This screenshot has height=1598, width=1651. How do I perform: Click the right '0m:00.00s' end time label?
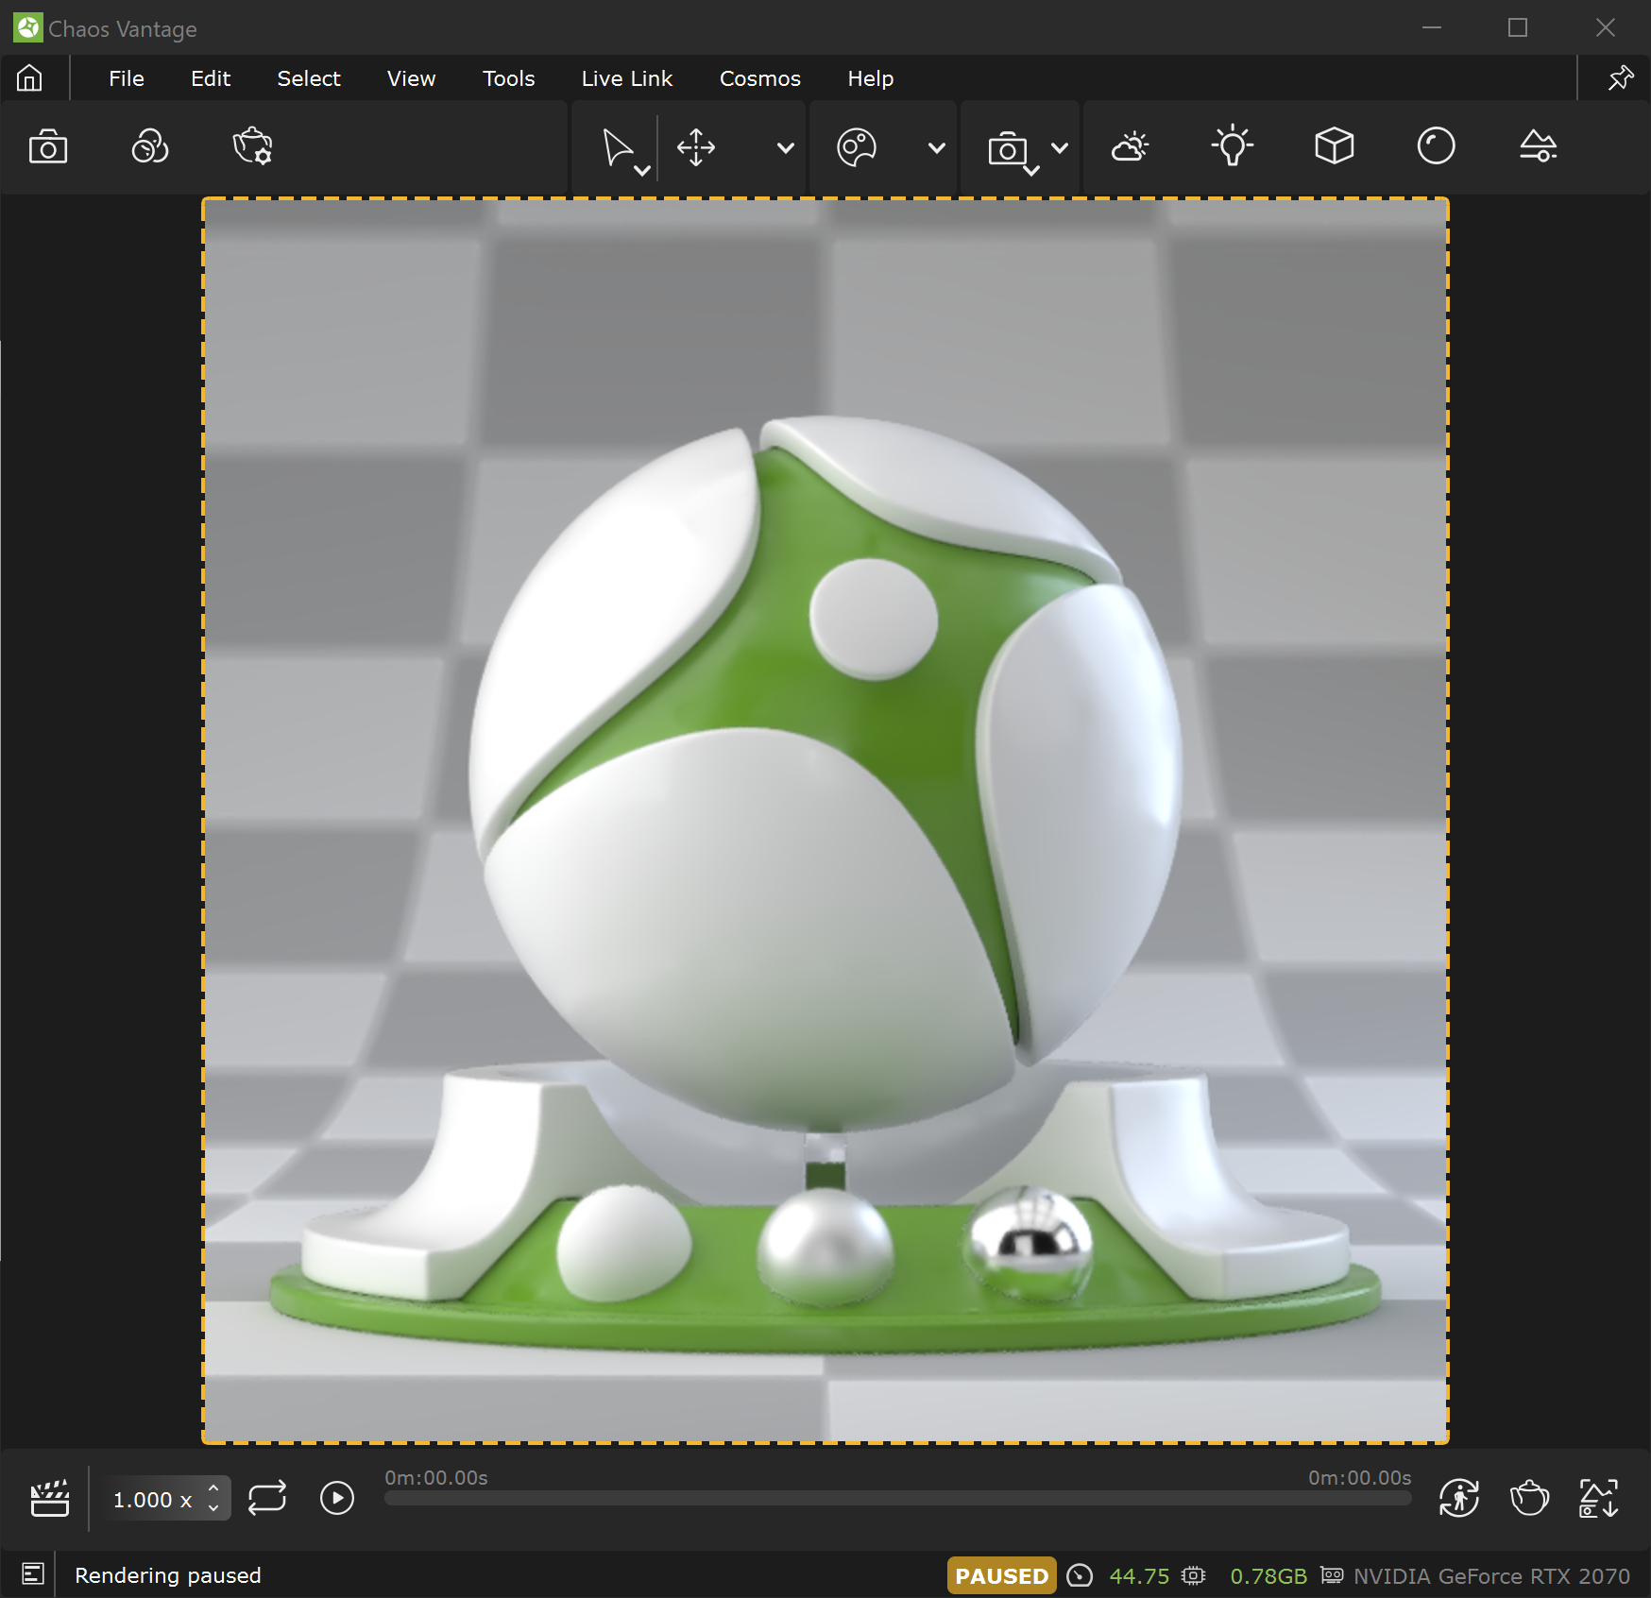1359,1477
